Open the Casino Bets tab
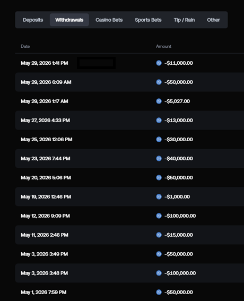Image resolution: width=244 pixels, height=301 pixels. click(x=109, y=20)
